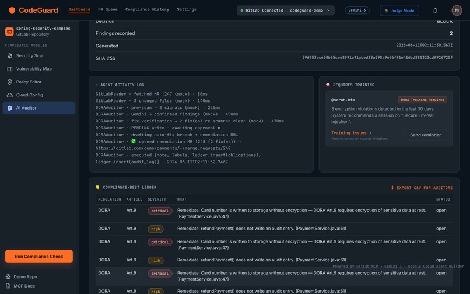Click the Demo Repo icon
The width and height of the screenshot is (470, 294).
8,277
